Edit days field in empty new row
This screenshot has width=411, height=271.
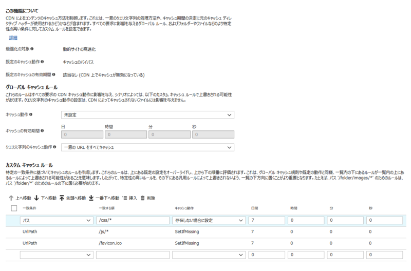[x=267, y=255]
